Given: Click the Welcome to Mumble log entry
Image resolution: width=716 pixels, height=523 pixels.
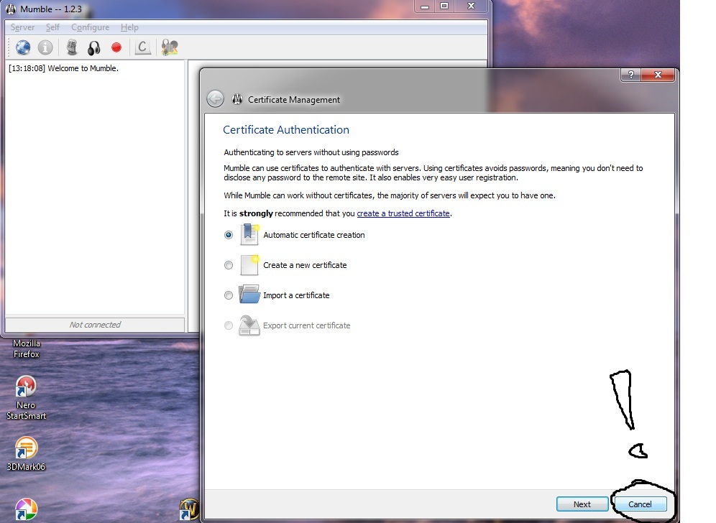Looking at the screenshot, I should (63, 68).
